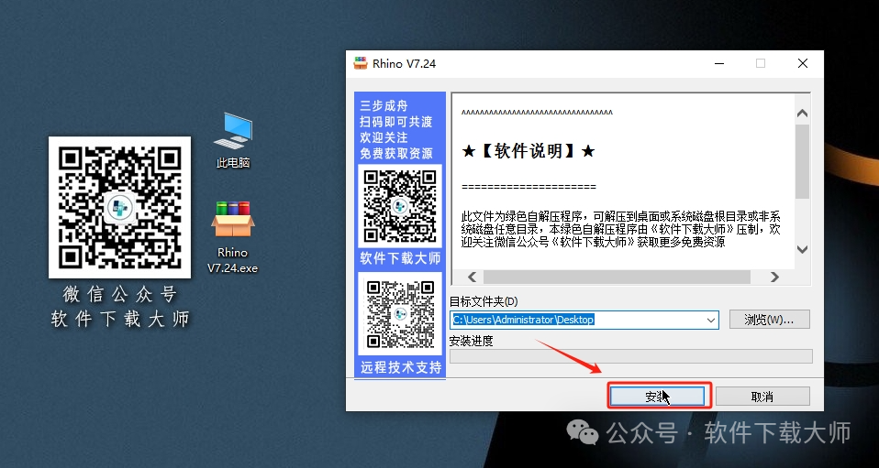The image size is (879, 468).
Task: Click the horizontal scrollbar thumb in description pane
Action: pyautogui.click(x=617, y=277)
